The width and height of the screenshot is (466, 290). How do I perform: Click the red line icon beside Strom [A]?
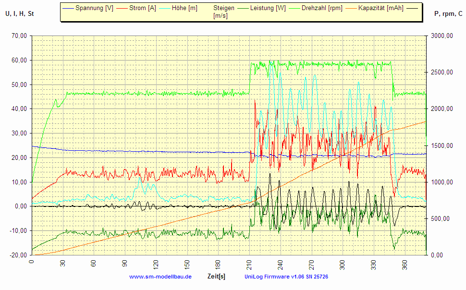click(x=122, y=8)
